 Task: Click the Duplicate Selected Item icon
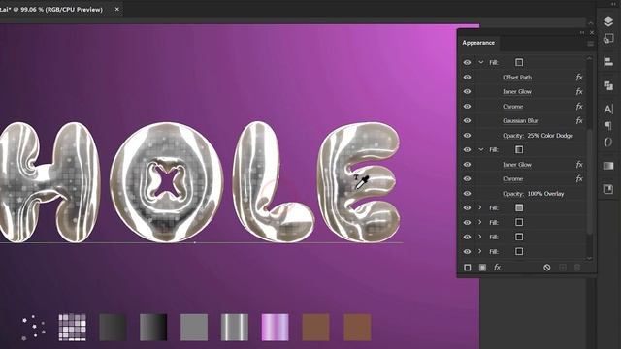point(563,268)
